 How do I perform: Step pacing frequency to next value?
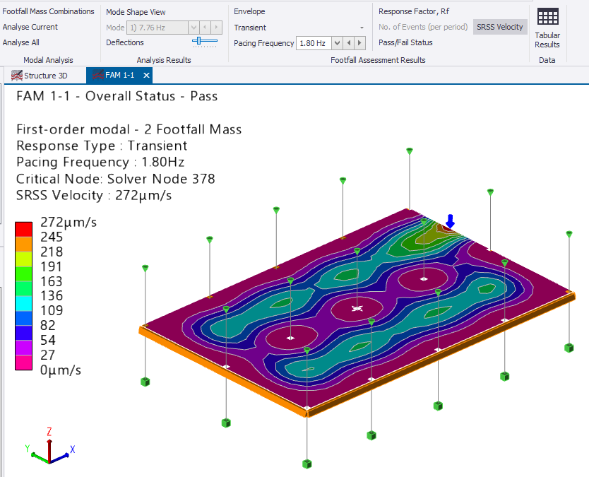[x=360, y=43]
